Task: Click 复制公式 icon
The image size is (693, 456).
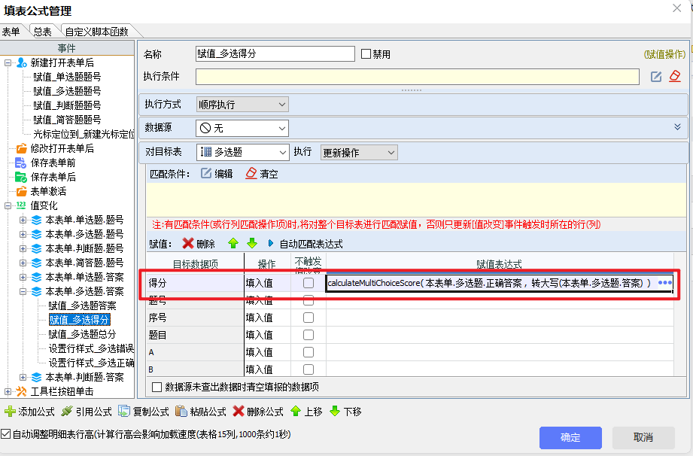Action: tap(123, 412)
